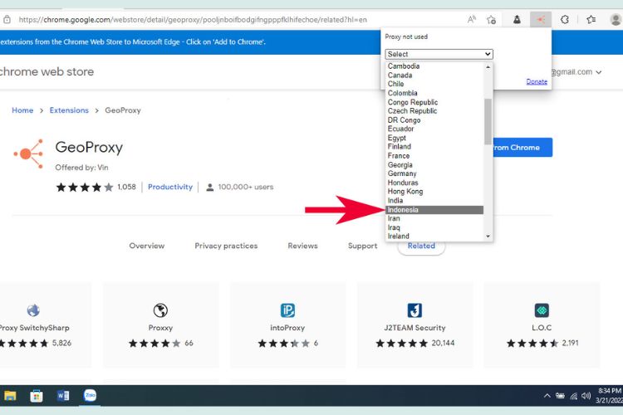Click the 1,058 ratings count
The width and height of the screenshot is (623, 415).
pos(127,187)
